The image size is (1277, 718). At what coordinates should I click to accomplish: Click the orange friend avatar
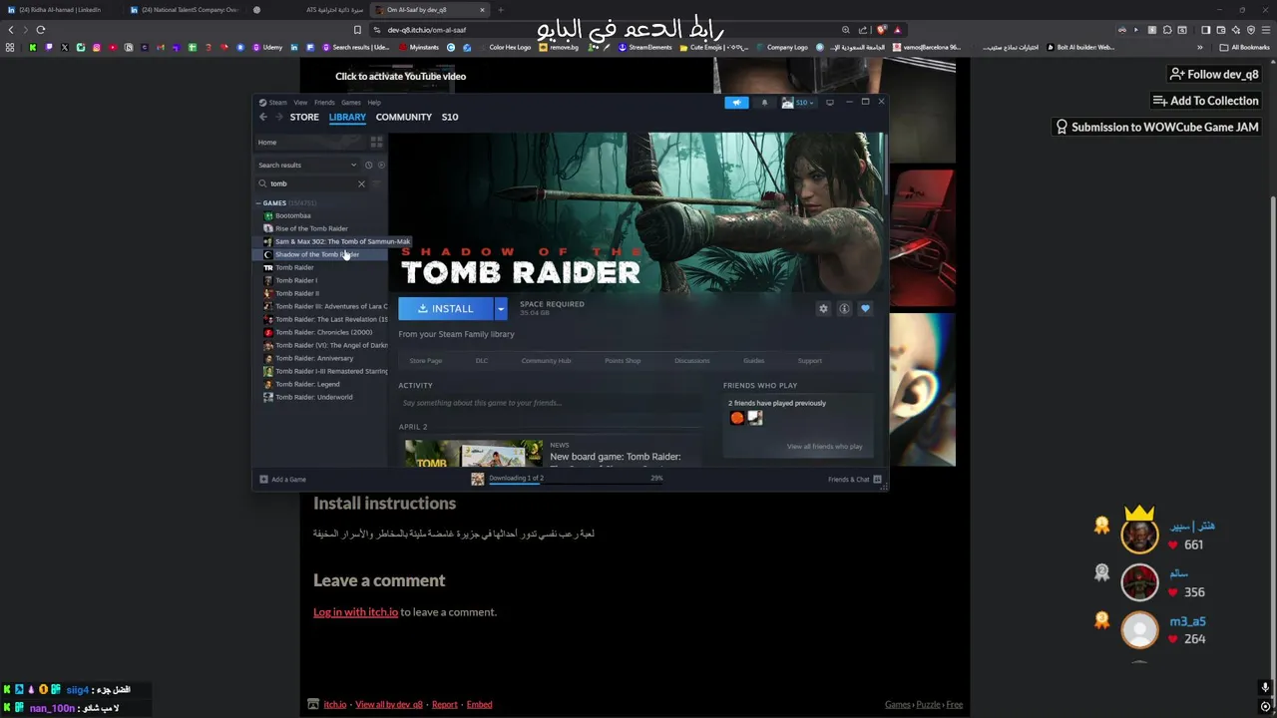click(x=737, y=418)
